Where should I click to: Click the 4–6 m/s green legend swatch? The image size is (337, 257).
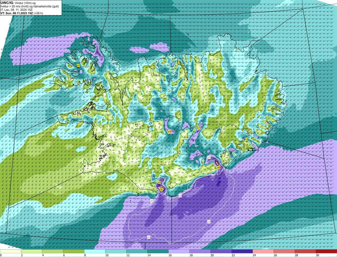(53, 251)
